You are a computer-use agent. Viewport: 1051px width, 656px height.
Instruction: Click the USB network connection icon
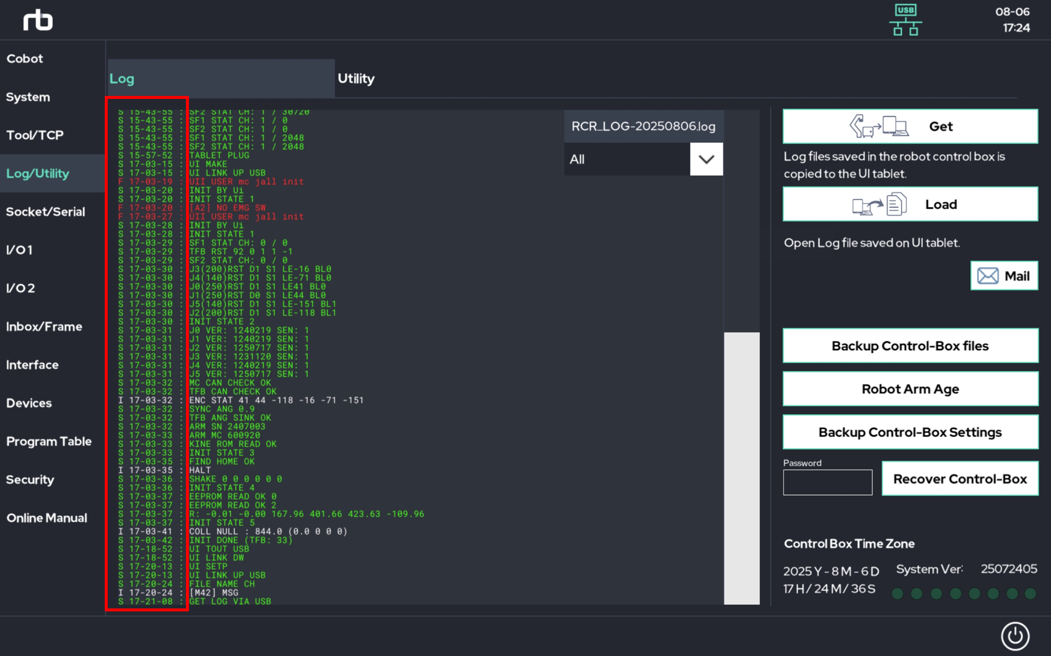(x=906, y=20)
